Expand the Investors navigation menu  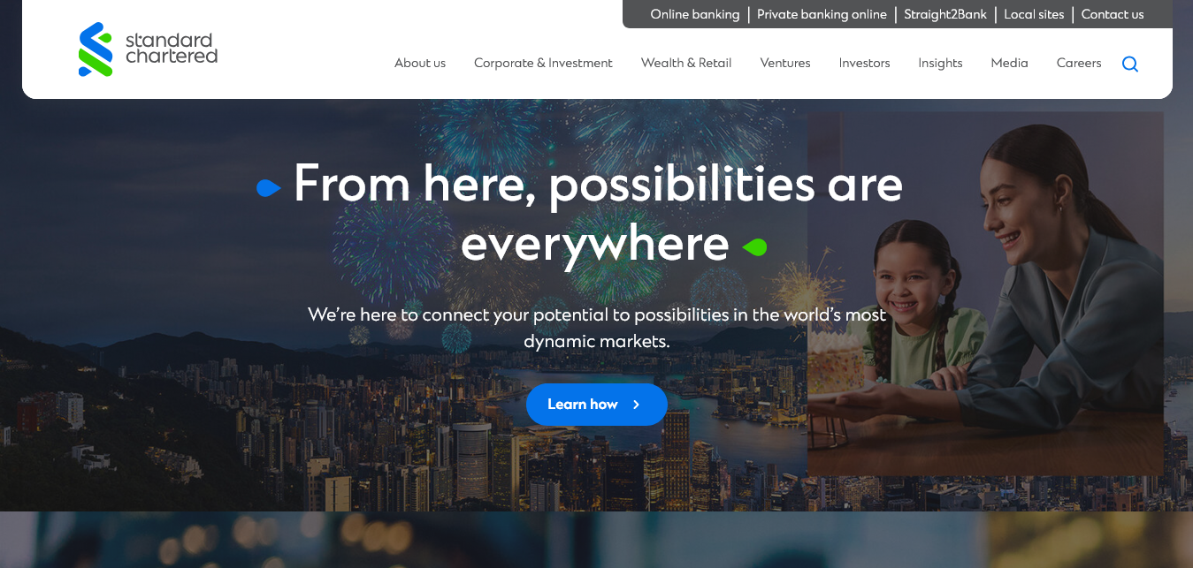point(865,63)
